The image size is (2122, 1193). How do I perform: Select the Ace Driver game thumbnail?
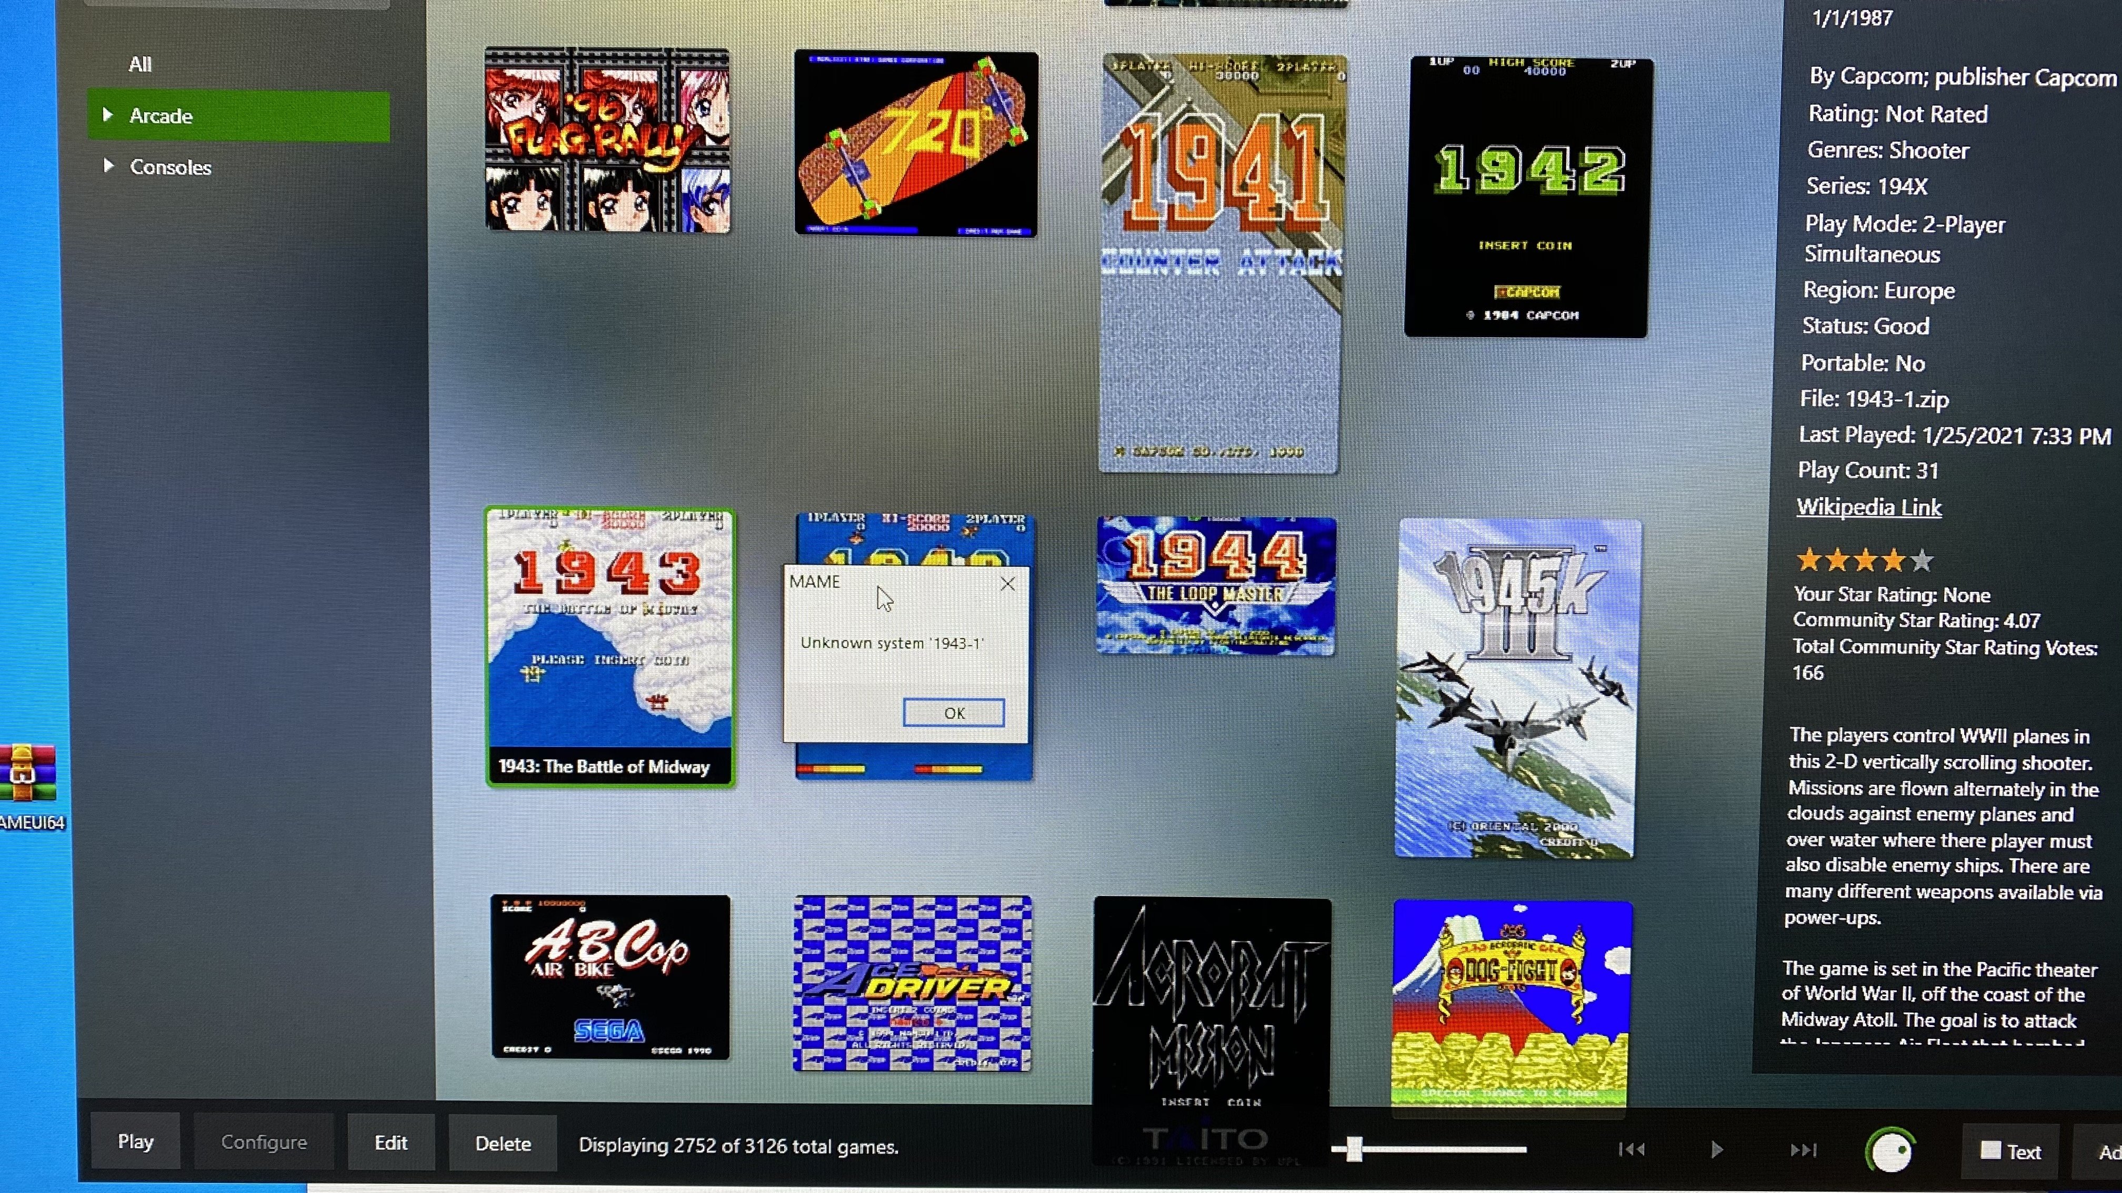pos(912,984)
